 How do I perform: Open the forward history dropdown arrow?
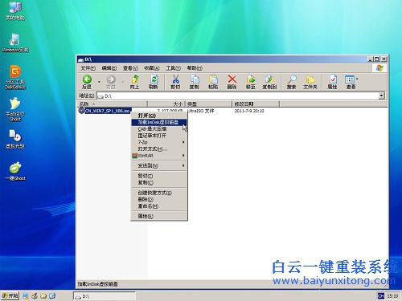[x=123, y=82]
